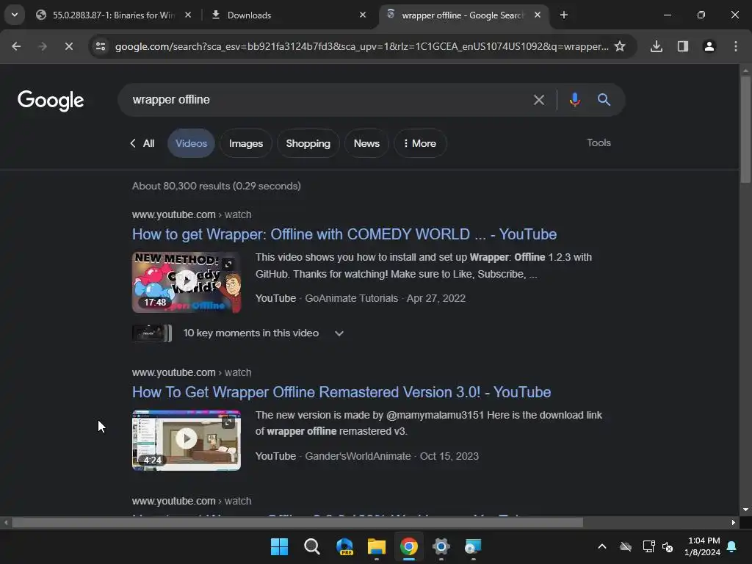Click the OneDrive cloud tray icon
This screenshot has height=564, width=752.
pos(626,546)
